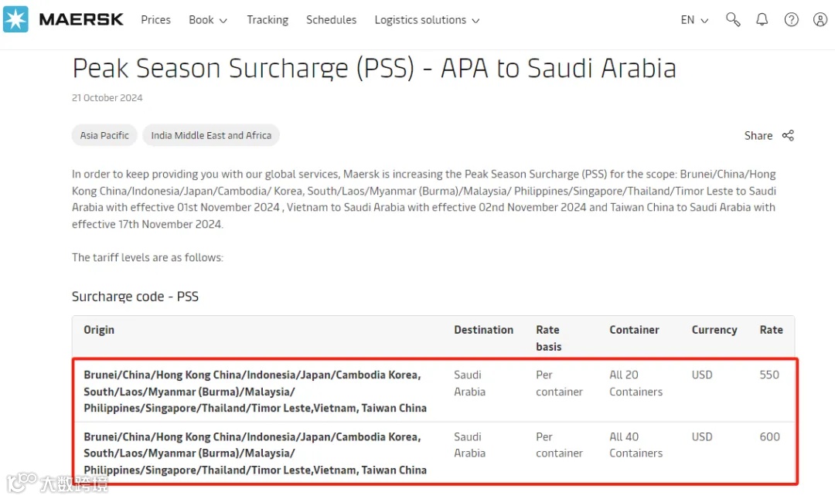This screenshot has height=499, width=835.
Task: Open the EN language selector
Action: (694, 20)
